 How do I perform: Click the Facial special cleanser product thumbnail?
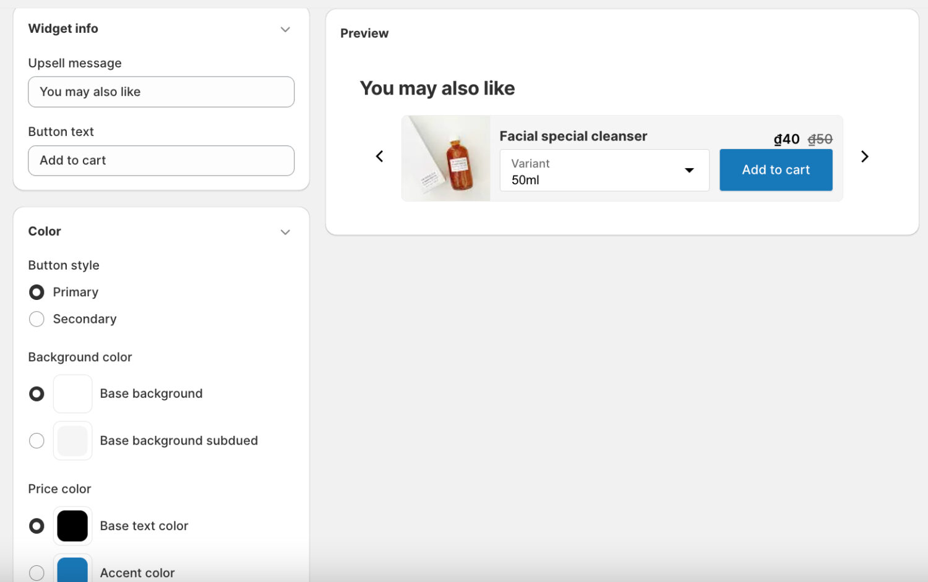click(x=446, y=158)
